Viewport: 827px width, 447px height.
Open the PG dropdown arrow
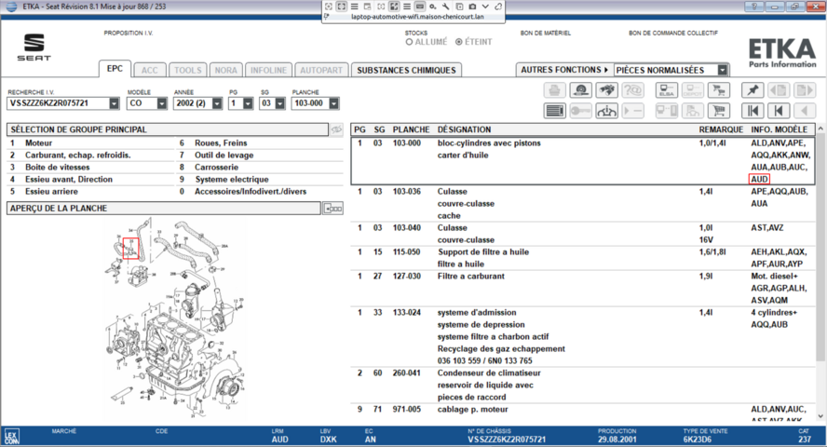click(248, 103)
